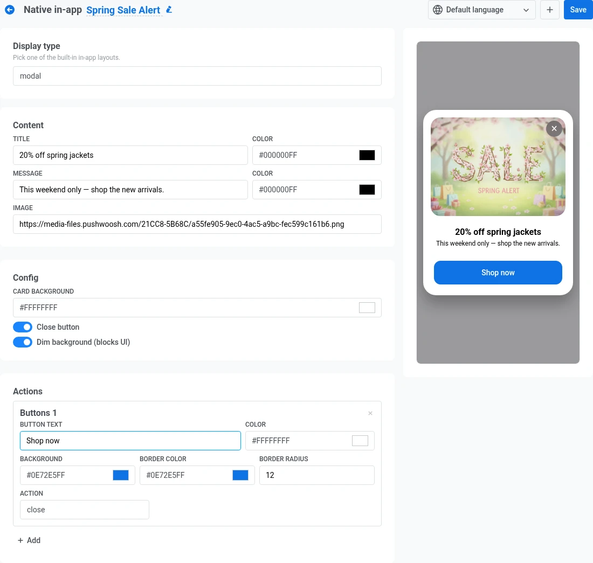Open the Default language dropdown chevron

point(526,10)
